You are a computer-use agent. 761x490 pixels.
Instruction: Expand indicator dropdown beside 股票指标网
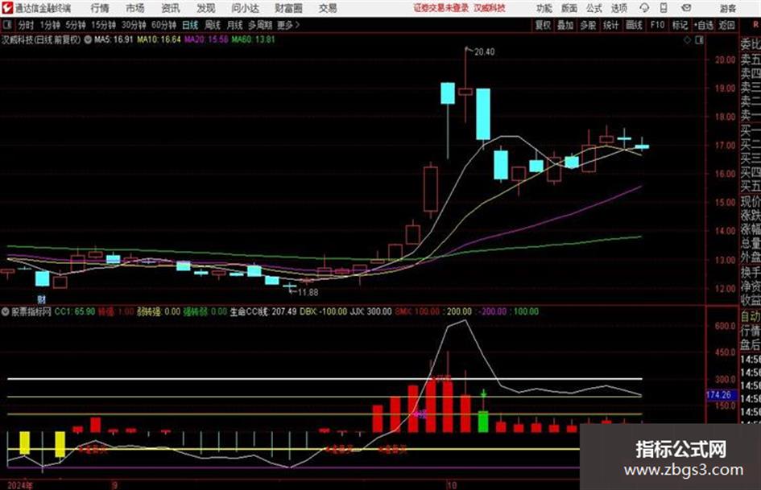pos(6,311)
